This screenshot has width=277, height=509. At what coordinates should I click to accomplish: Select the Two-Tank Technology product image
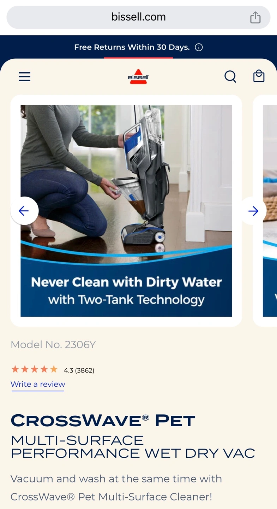126,211
